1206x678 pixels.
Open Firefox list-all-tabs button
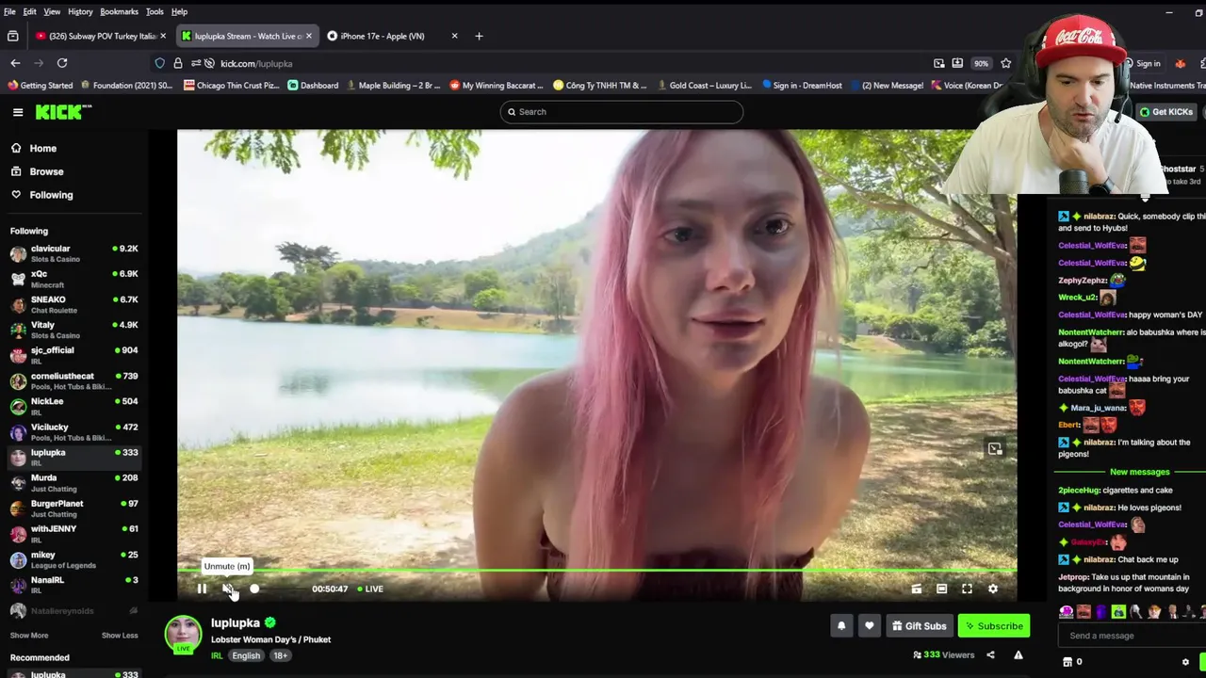pyautogui.click(x=13, y=36)
